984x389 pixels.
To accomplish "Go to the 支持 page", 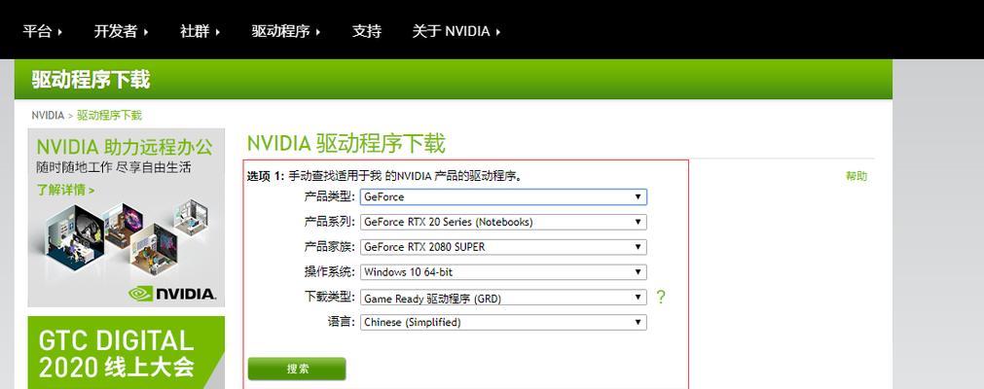I will [x=367, y=31].
